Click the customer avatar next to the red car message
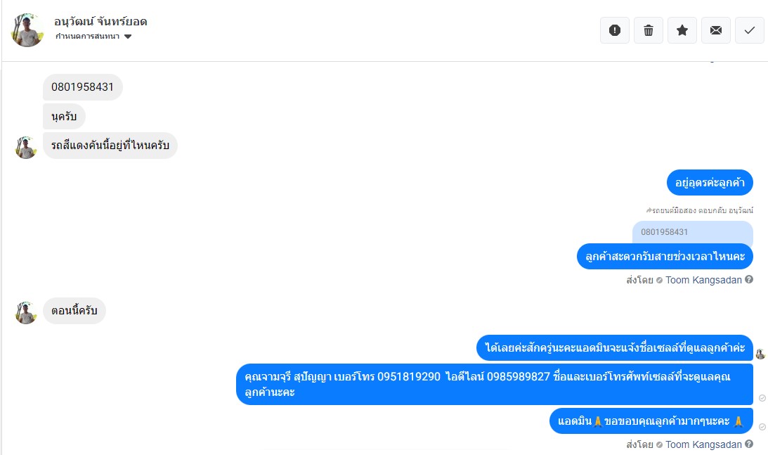768x455 pixels. pyautogui.click(x=26, y=147)
